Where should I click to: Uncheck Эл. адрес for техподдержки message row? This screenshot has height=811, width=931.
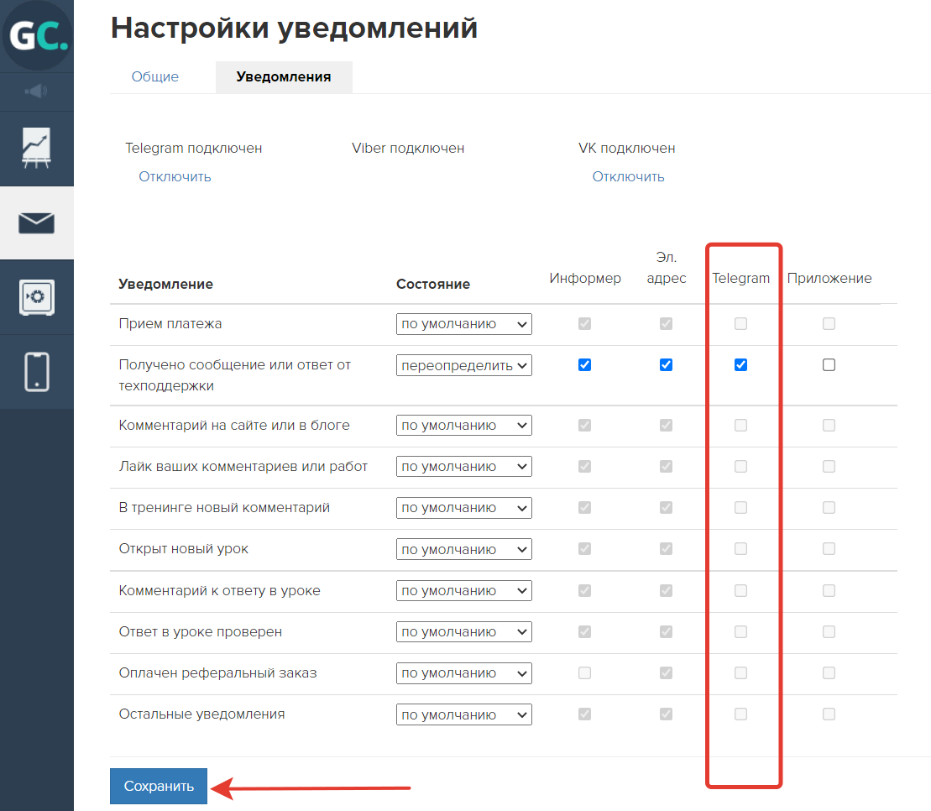coord(667,364)
